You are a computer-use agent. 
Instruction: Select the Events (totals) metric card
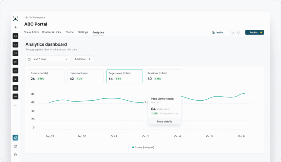tap(46, 76)
